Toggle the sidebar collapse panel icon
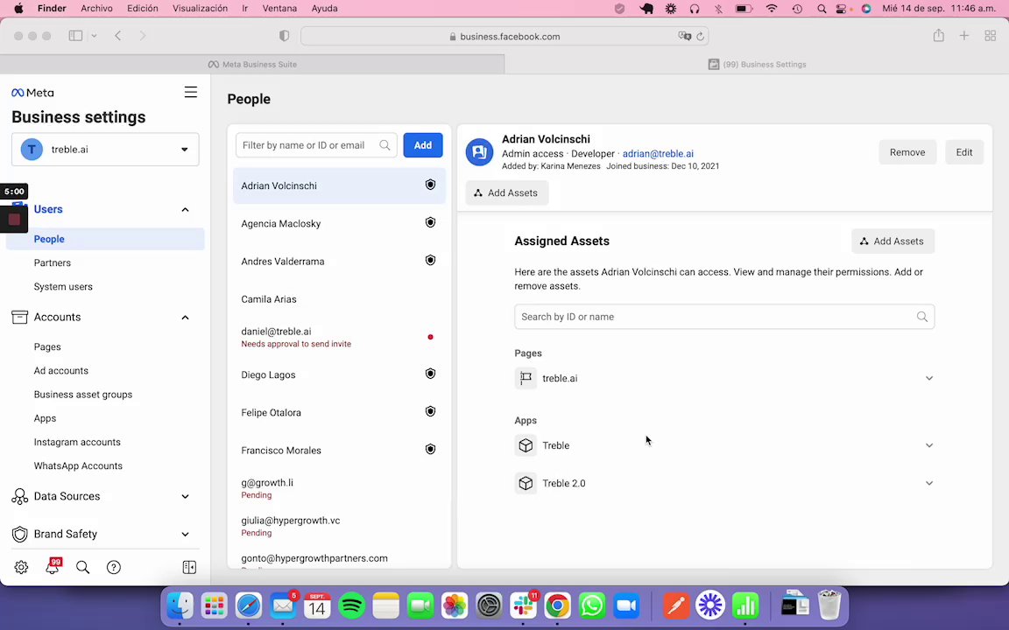The width and height of the screenshot is (1009, 630). (189, 567)
